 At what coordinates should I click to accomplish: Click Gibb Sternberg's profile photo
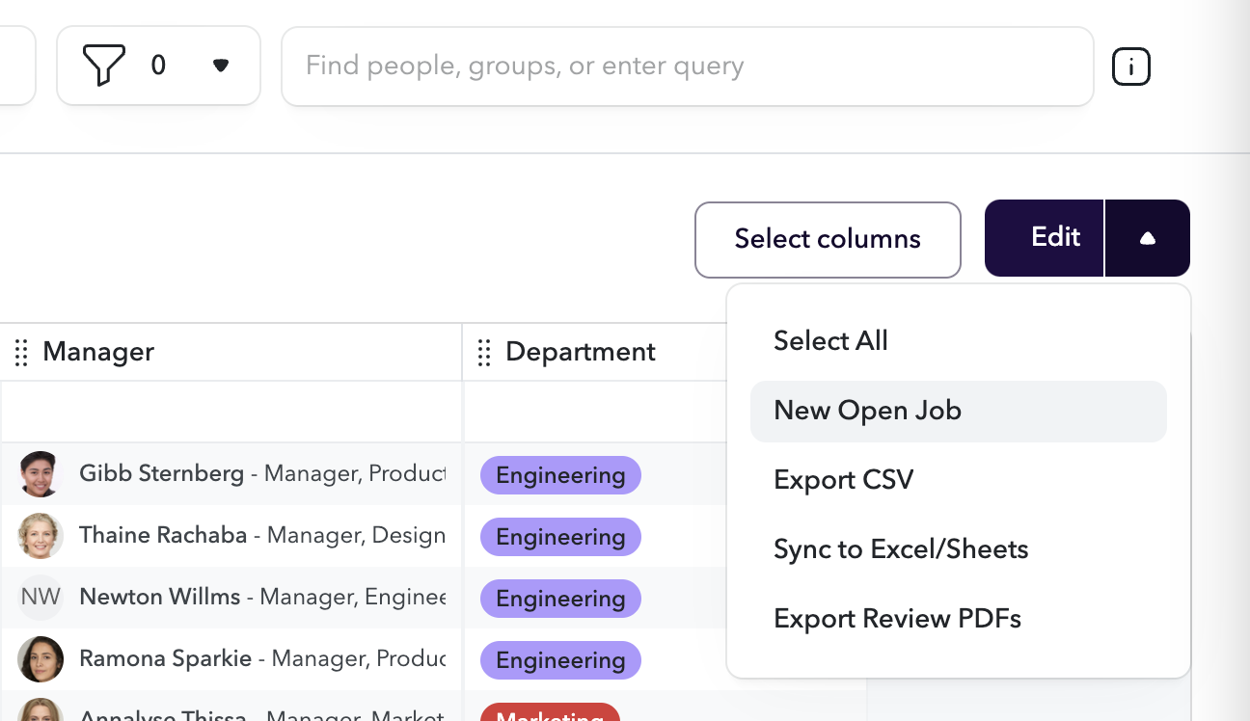coord(41,474)
